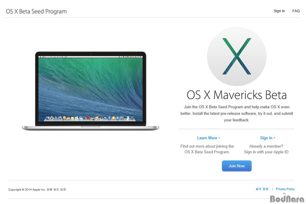The height and width of the screenshot is (204, 306).
Task: Open the Calendar icon in the MacBook's dock
Action: [68, 118]
